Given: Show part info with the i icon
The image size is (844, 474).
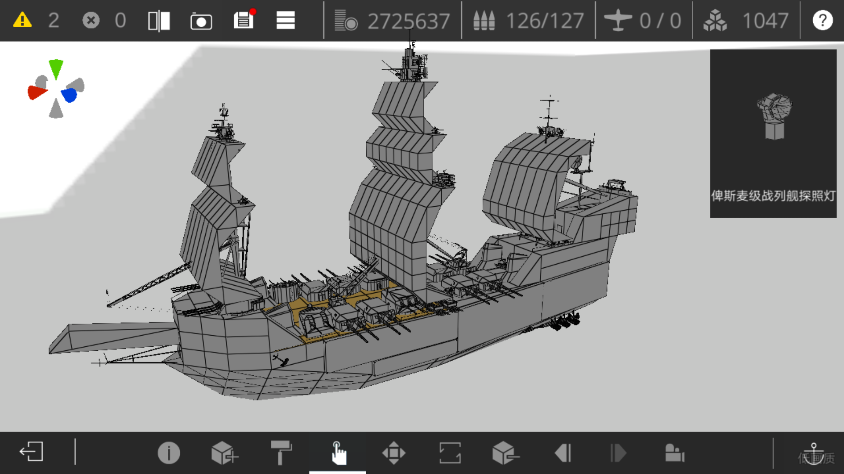Looking at the screenshot, I should [x=169, y=452].
